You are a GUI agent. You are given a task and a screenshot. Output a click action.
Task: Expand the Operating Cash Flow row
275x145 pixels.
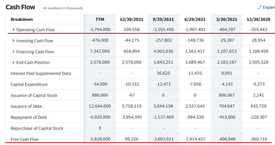coord(13,30)
